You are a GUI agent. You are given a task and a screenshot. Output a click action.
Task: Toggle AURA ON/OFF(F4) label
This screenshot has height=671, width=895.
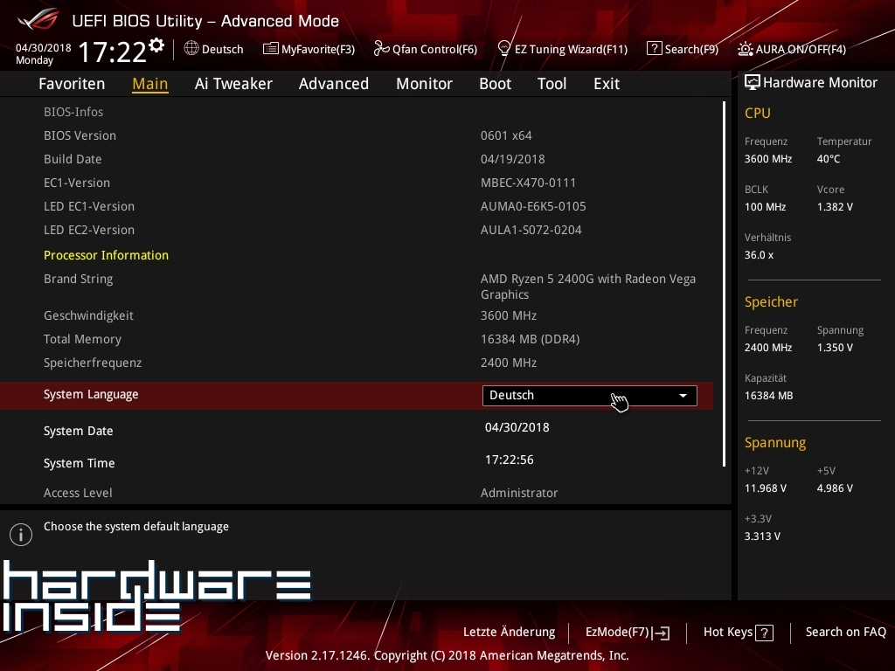point(801,49)
